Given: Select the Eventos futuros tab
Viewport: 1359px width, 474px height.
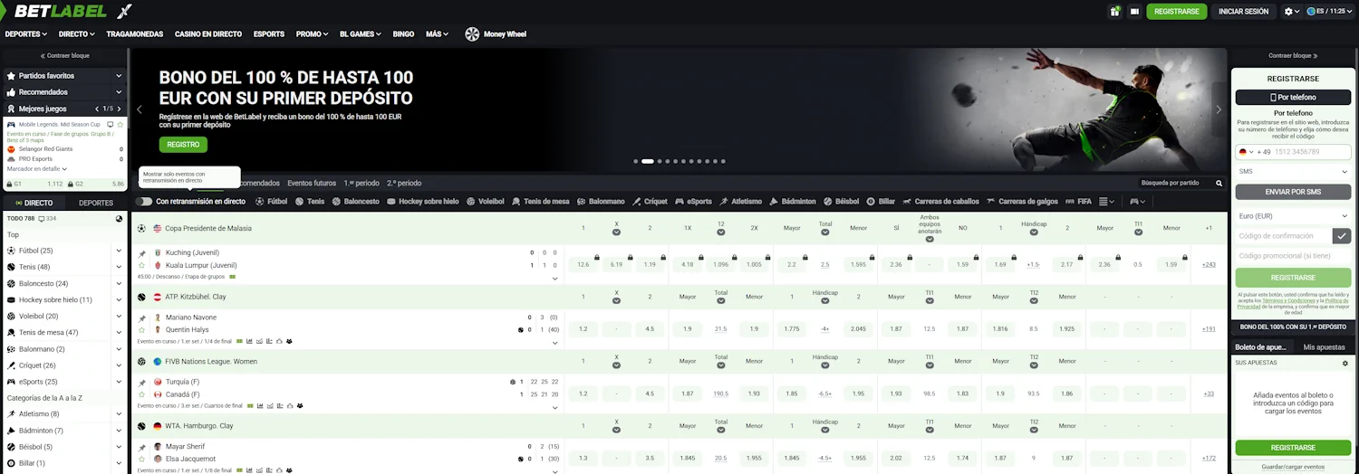Looking at the screenshot, I should coord(312,183).
